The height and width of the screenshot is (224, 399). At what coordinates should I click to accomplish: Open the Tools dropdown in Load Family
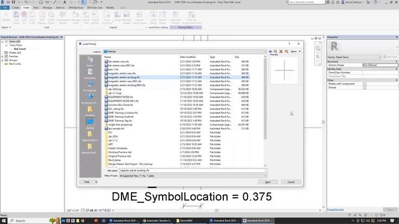(x=89, y=182)
